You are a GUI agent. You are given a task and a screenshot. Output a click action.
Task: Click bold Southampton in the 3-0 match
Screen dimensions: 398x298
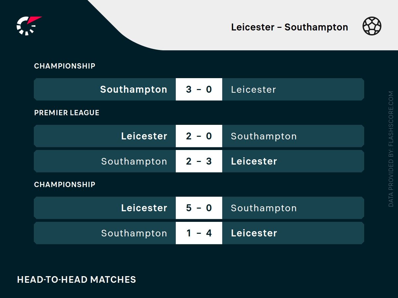(x=134, y=89)
